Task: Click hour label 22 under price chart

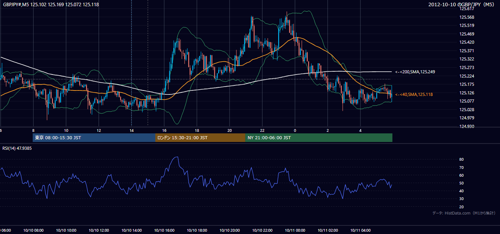Action: [262, 131]
